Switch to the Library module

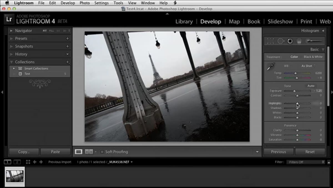pos(184,21)
